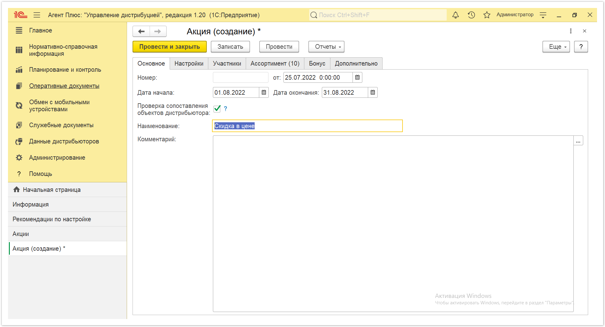
Task: Expand the Еще dropdown menu
Action: (556, 47)
